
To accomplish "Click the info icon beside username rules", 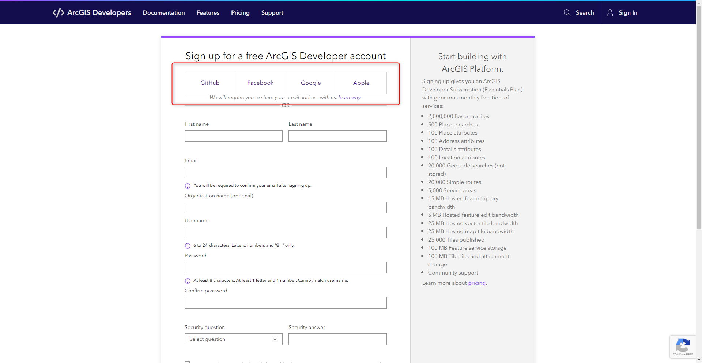I will coord(188,246).
